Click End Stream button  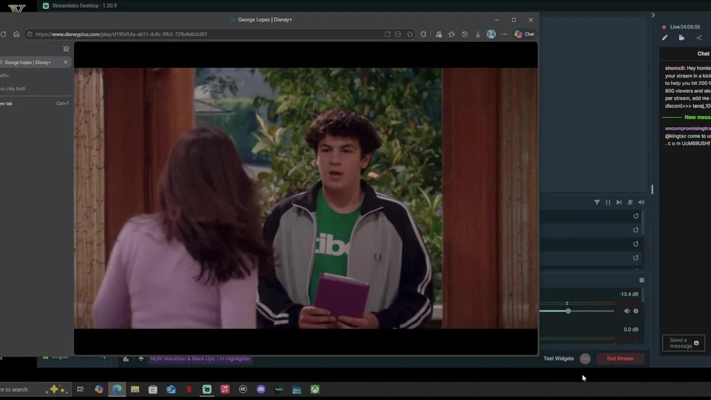tap(620, 358)
